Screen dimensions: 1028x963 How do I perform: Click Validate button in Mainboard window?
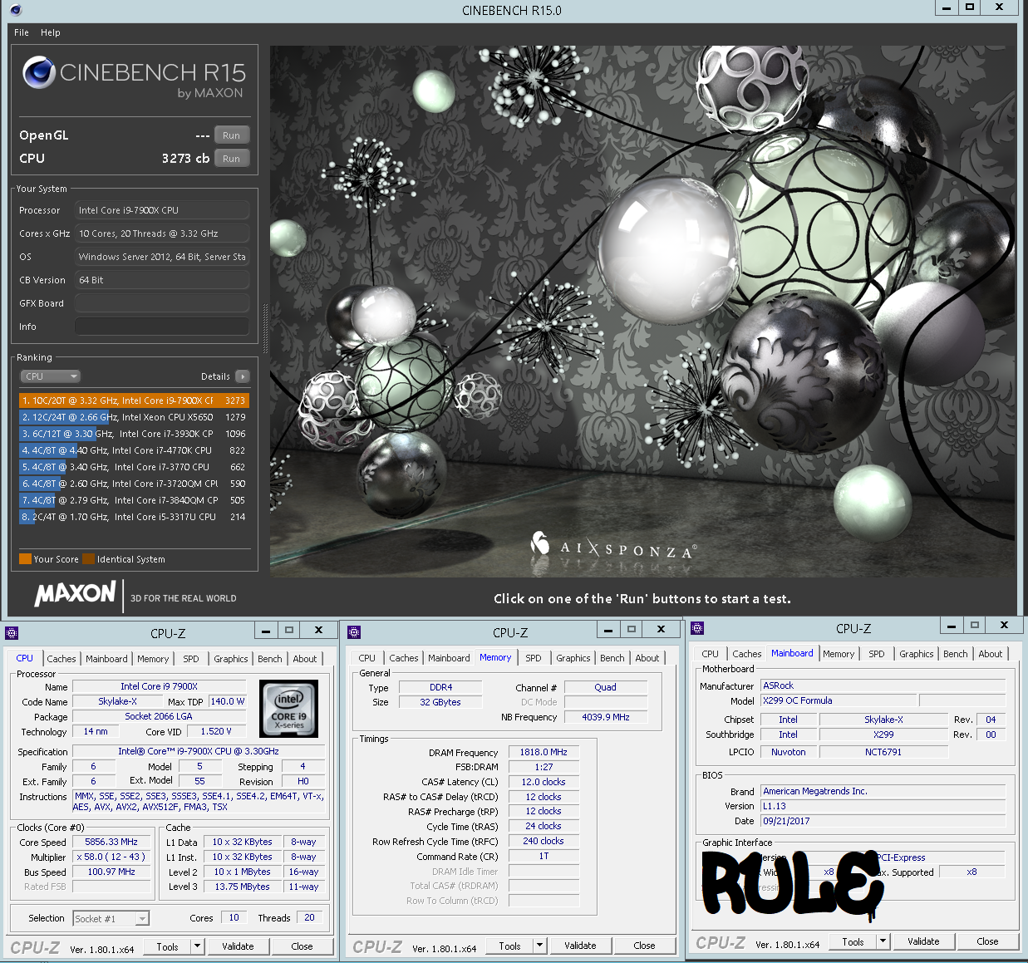pos(923,941)
